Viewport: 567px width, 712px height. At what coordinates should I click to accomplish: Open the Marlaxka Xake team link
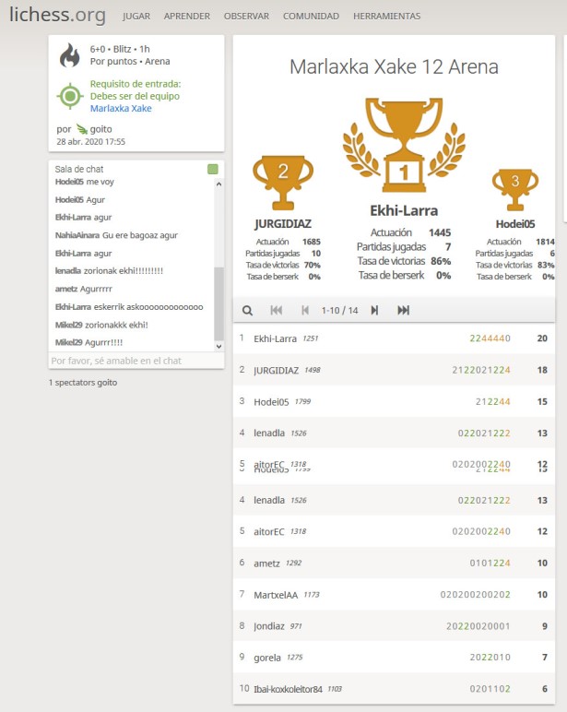pyautogui.click(x=121, y=109)
